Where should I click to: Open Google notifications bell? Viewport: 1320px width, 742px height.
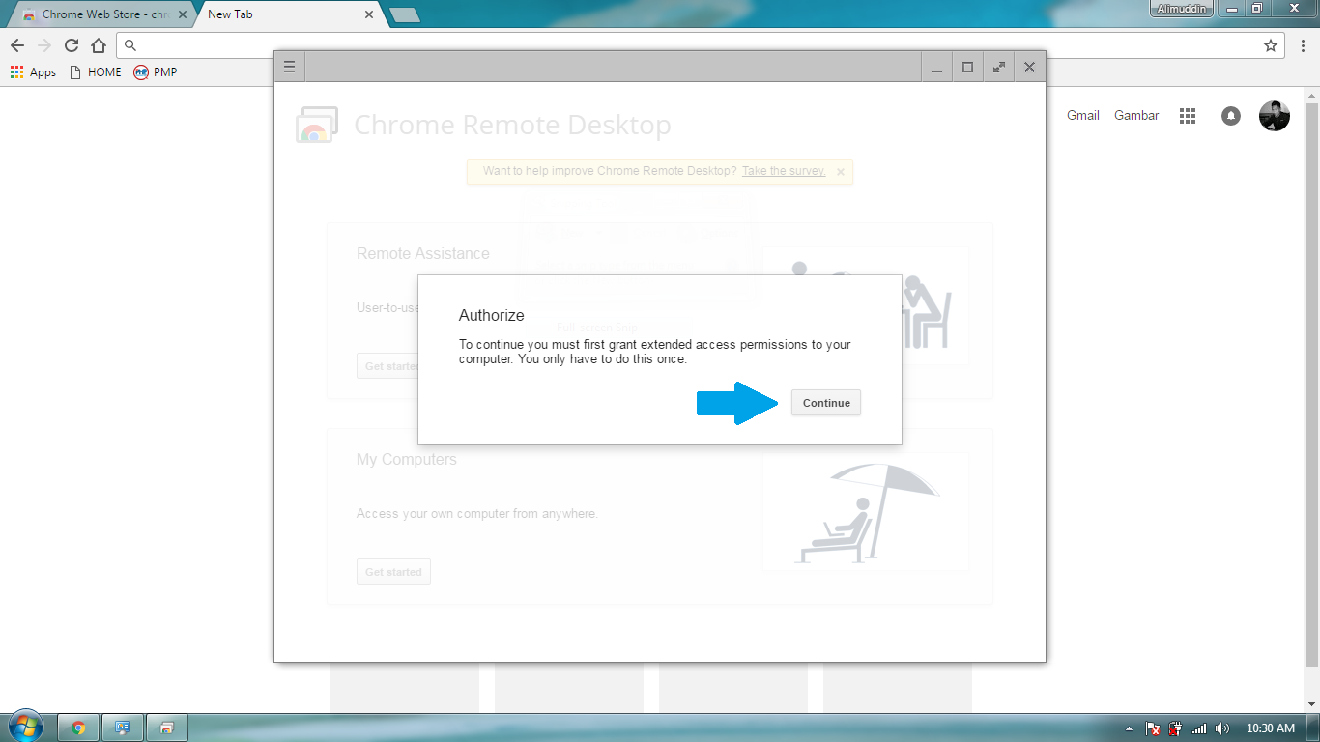1230,116
